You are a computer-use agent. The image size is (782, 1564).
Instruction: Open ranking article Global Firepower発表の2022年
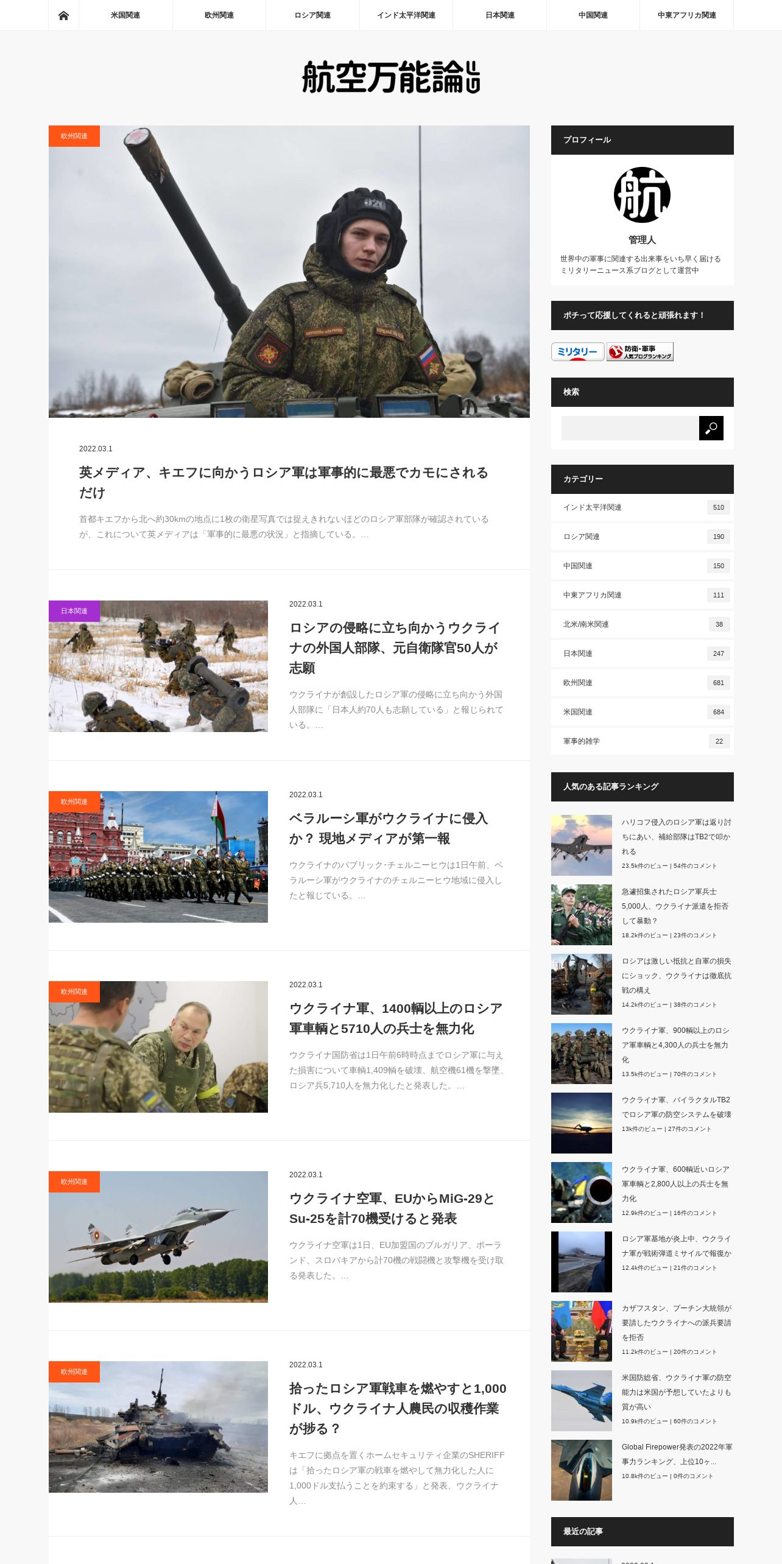click(x=677, y=1454)
